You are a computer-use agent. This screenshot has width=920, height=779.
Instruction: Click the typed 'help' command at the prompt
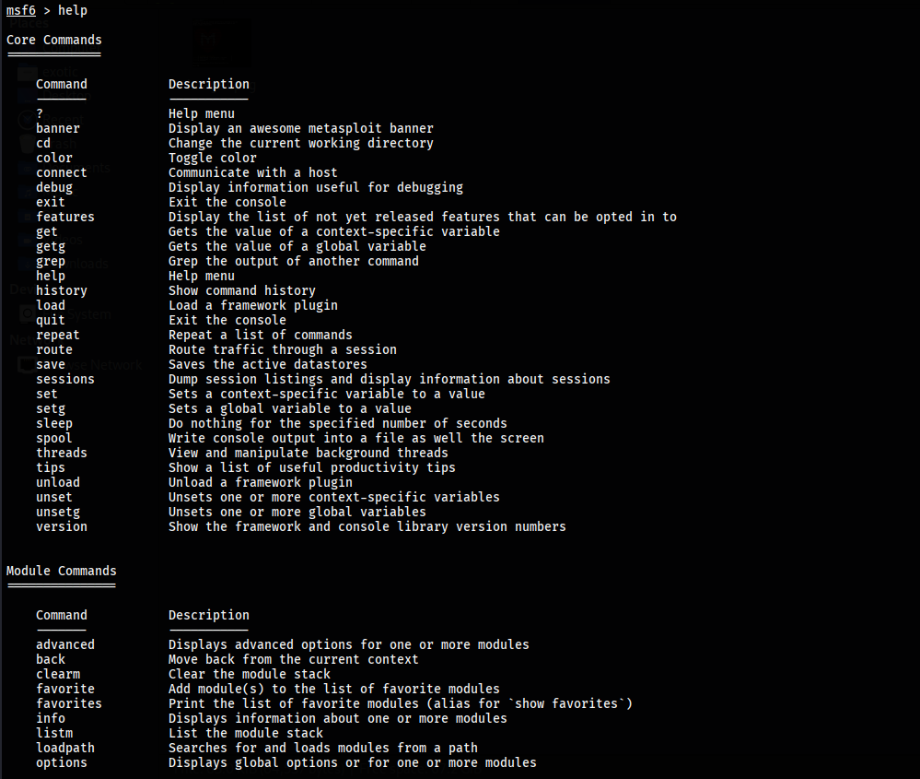[73, 10]
